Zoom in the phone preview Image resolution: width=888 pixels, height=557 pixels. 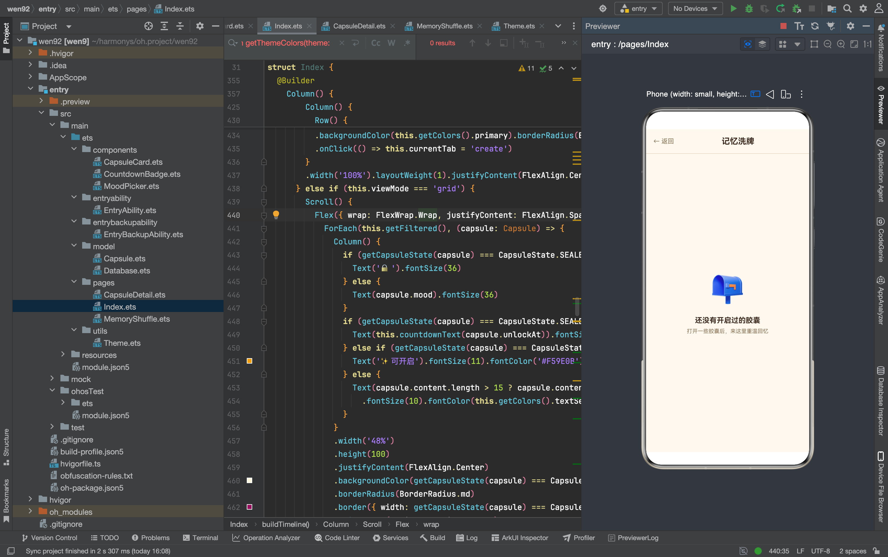(841, 44)
